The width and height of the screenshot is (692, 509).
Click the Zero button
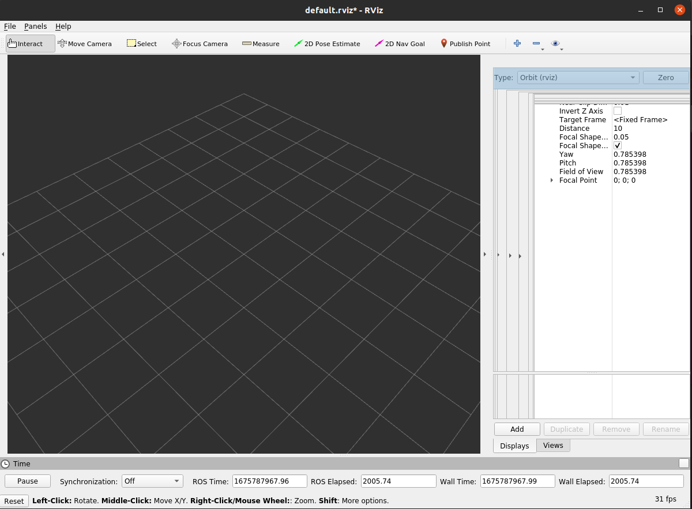coord(665,77)
